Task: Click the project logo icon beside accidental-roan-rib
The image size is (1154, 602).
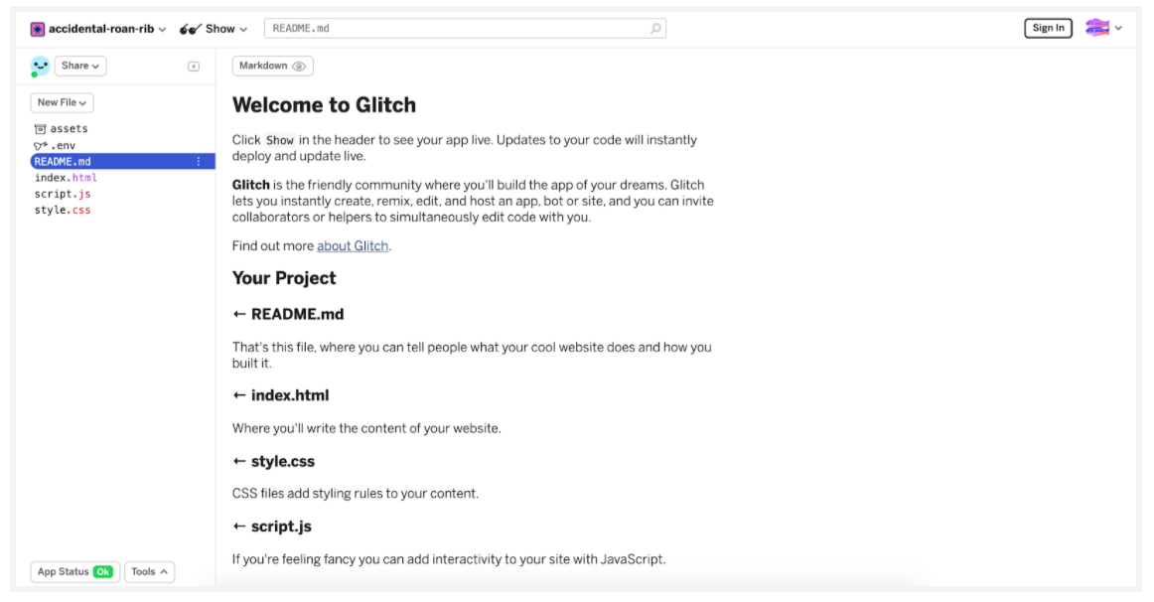Action: tap(37, 29)
